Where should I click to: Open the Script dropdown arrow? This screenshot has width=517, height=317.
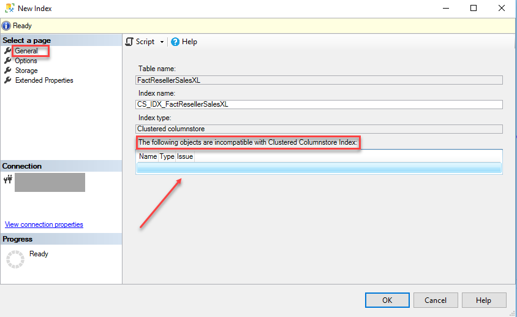(x=162, y=42)
